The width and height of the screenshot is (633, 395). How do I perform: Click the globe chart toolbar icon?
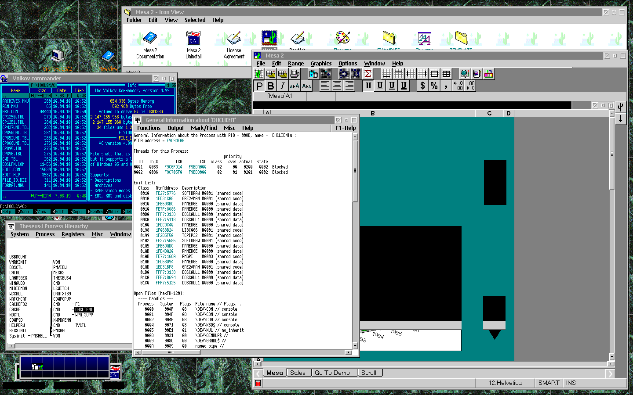point(465,74)
